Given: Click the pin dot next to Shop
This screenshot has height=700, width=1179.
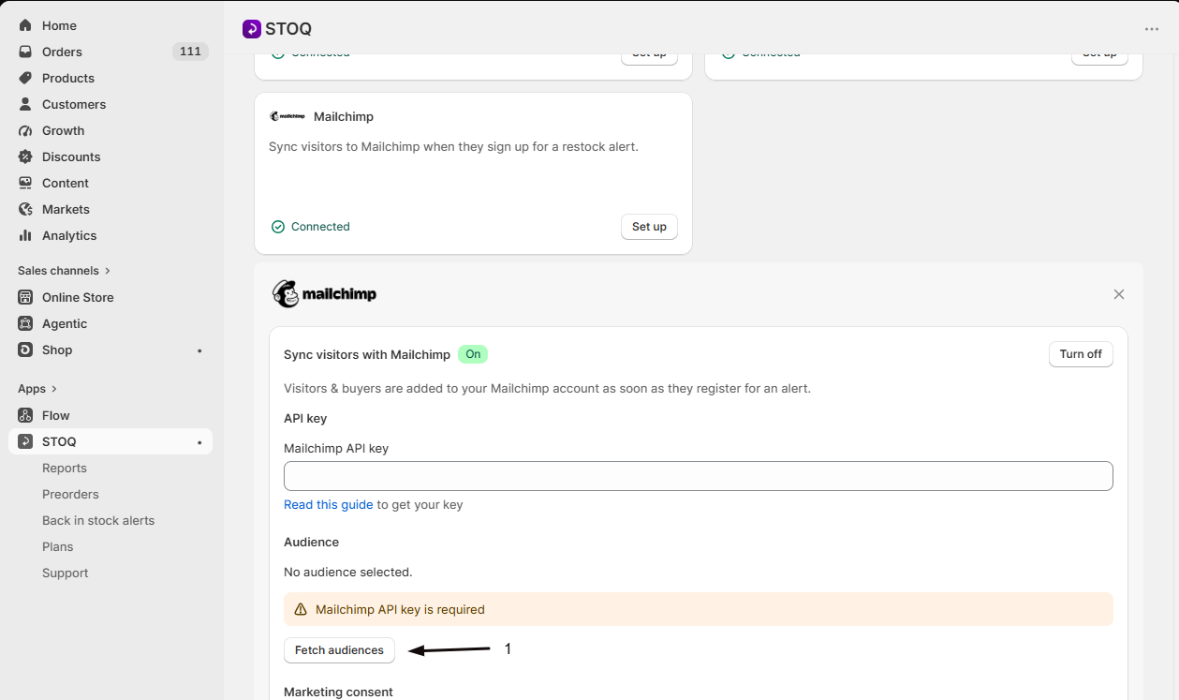Looking at the screenshot, I should [x=199, y=350].
